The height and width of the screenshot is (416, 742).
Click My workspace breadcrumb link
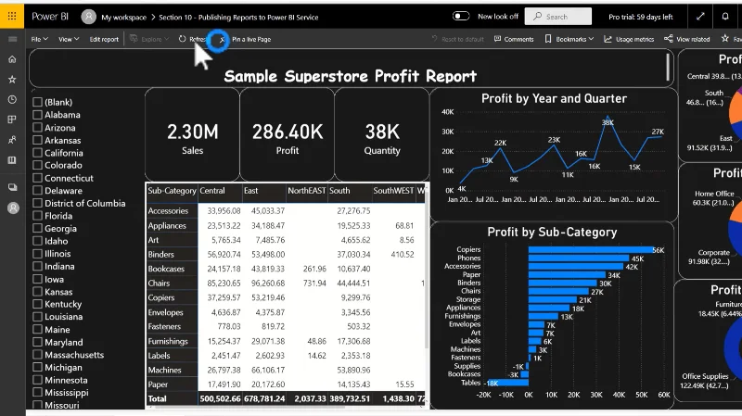click(x=123, y=18)
